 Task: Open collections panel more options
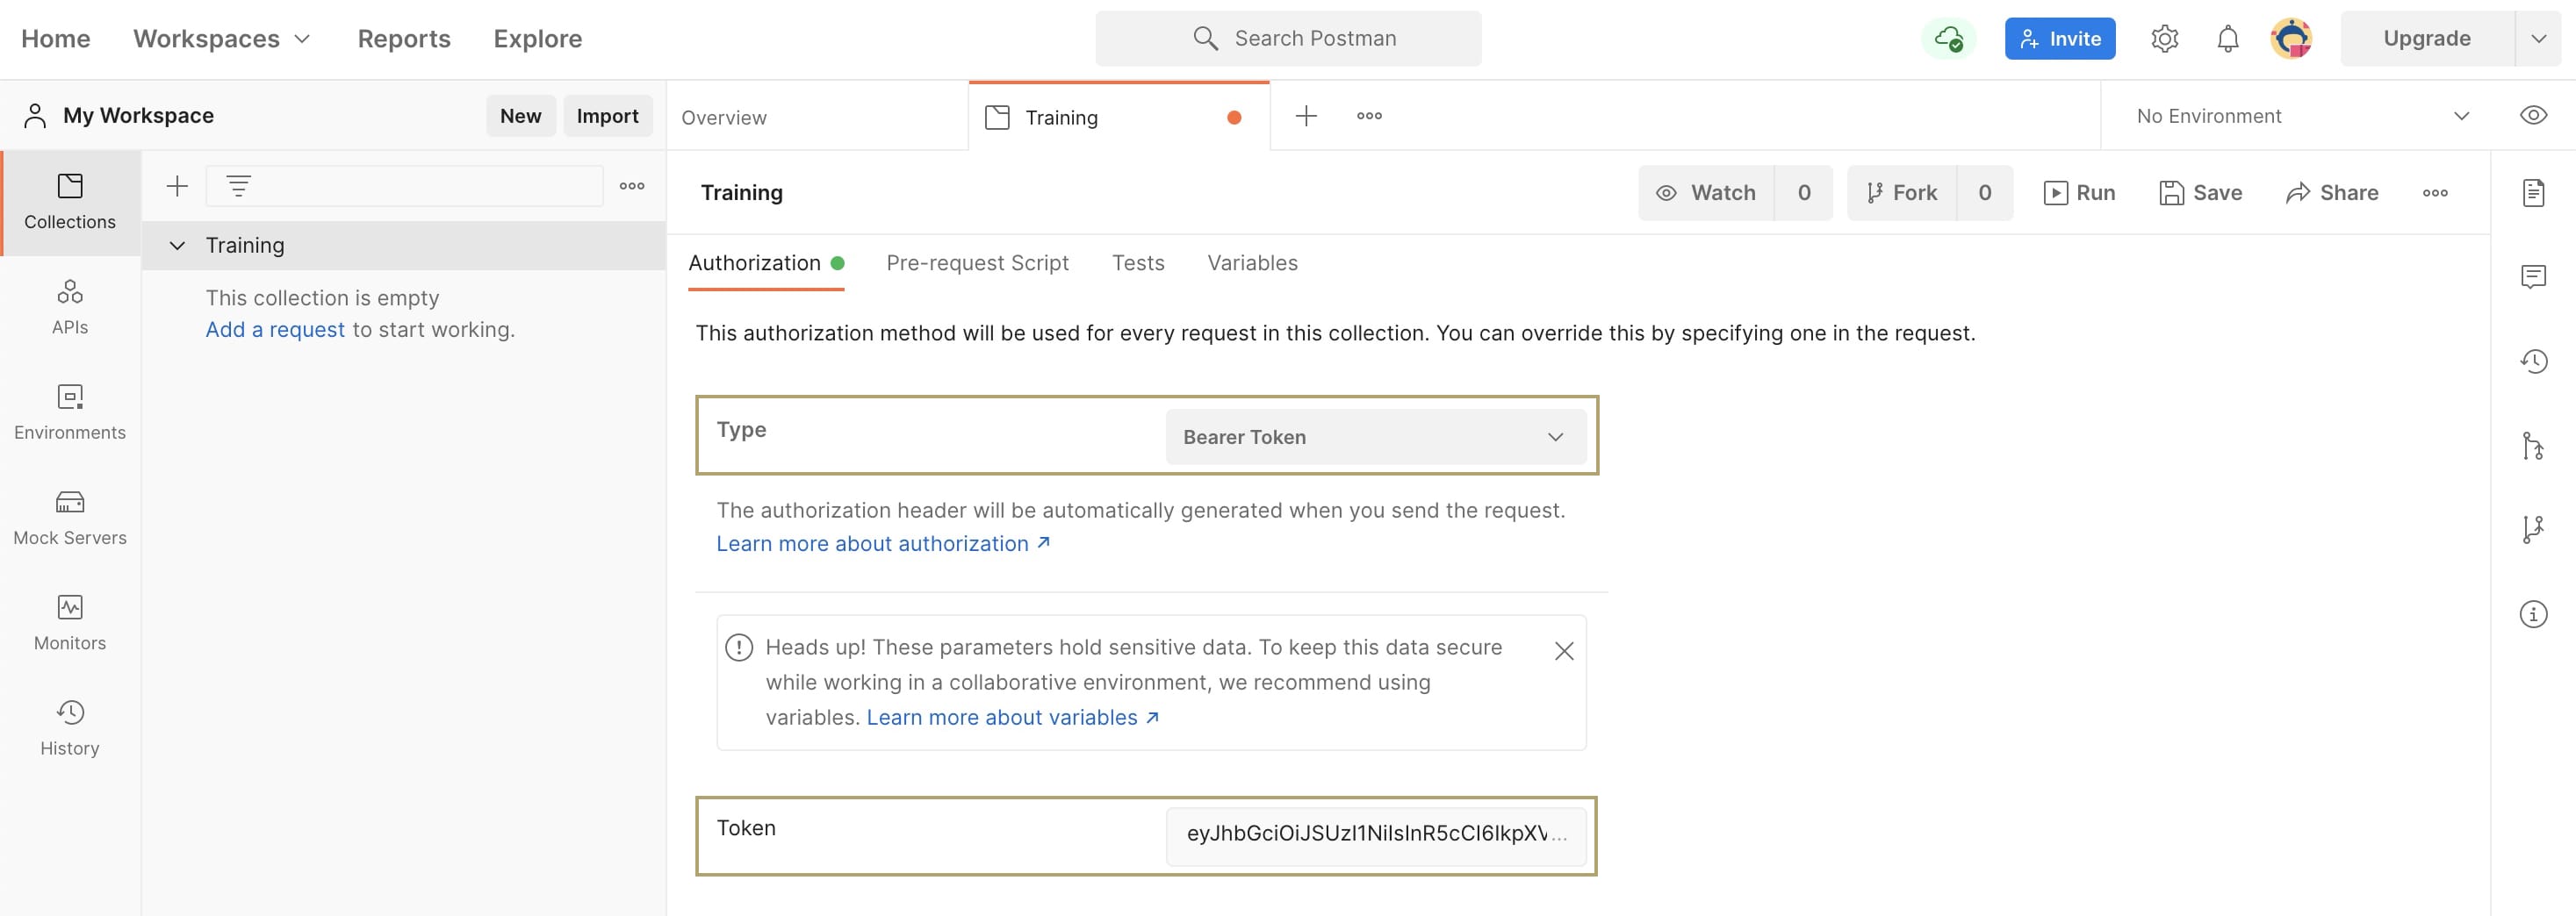coord(632,186)
